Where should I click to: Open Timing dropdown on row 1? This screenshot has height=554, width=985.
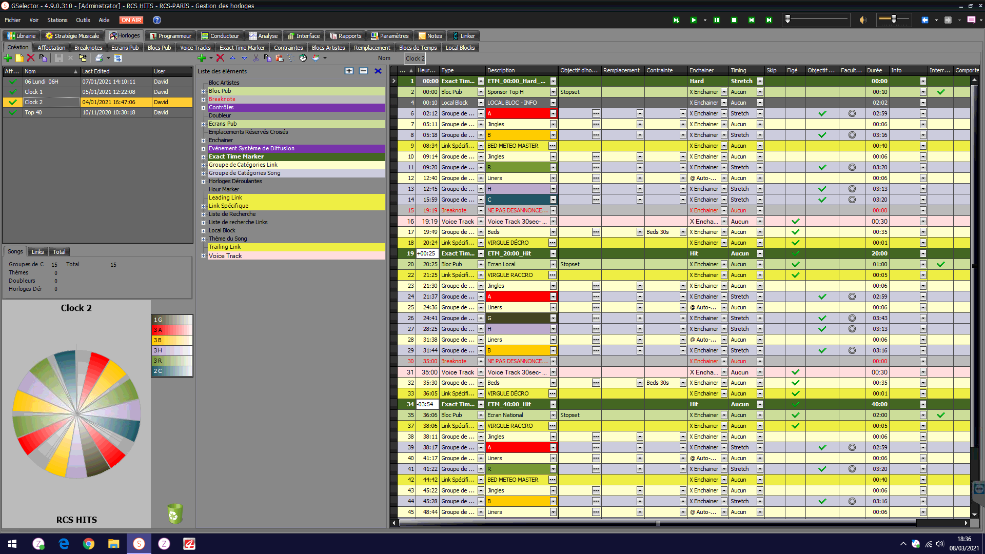tap(760, 81)
